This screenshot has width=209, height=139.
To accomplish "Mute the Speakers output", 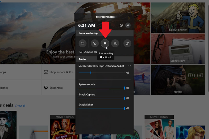I will pyautogui.click(x=128, y=73).
